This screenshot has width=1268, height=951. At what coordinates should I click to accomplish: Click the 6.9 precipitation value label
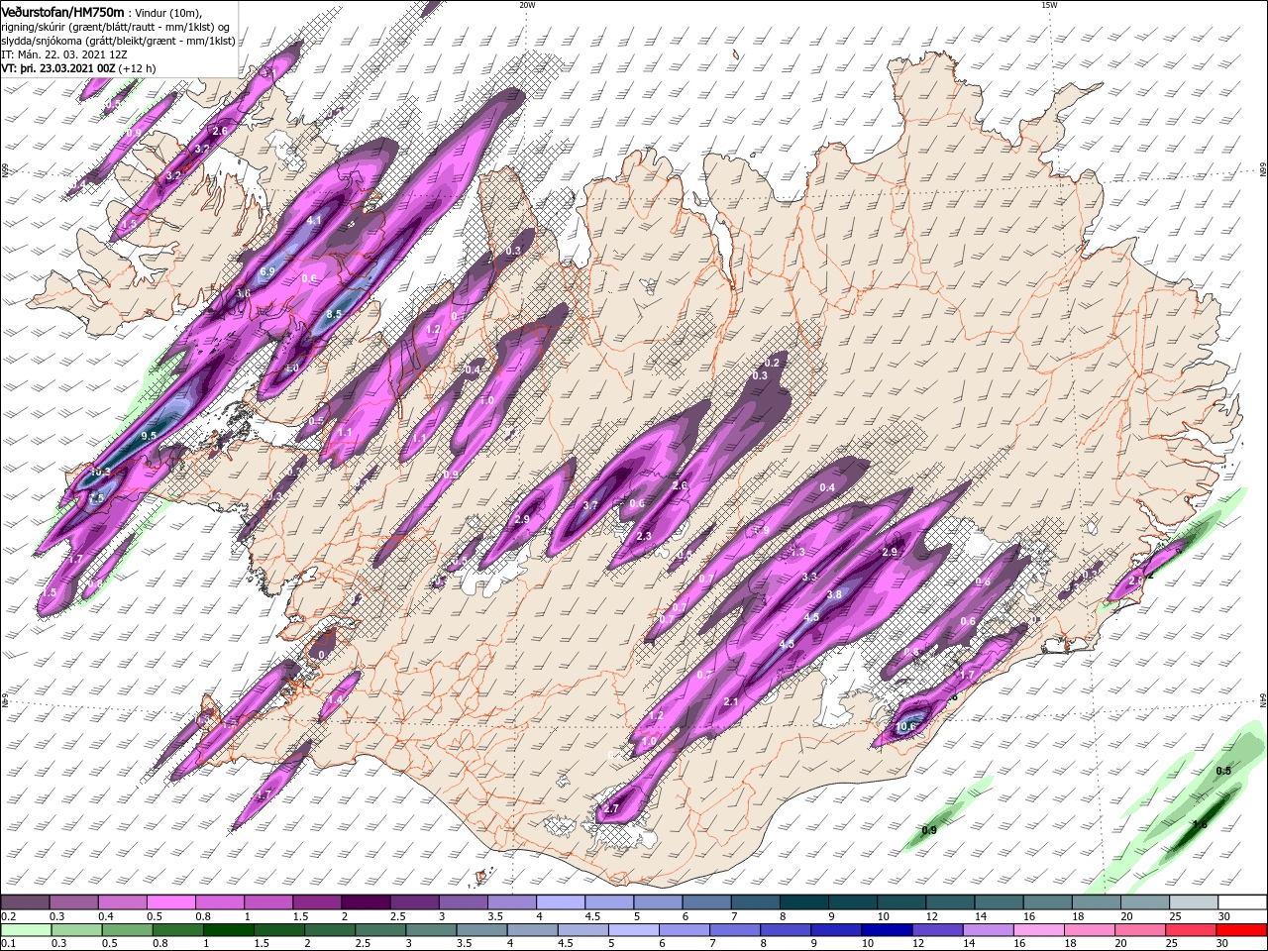tap(267, 271)
